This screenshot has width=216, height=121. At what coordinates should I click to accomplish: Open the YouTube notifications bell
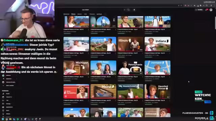tap(206, 10)
